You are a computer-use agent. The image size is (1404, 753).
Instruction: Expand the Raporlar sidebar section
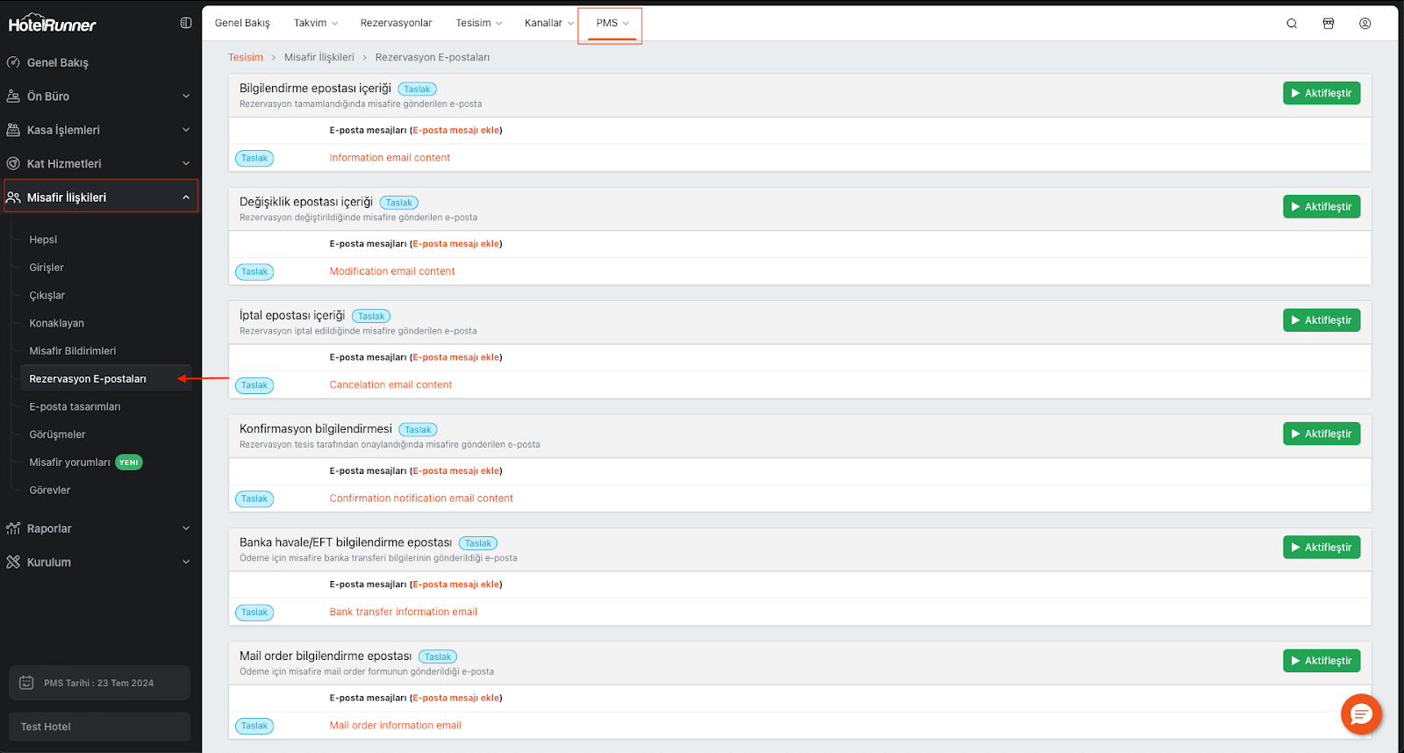click(x=100, y=528)
